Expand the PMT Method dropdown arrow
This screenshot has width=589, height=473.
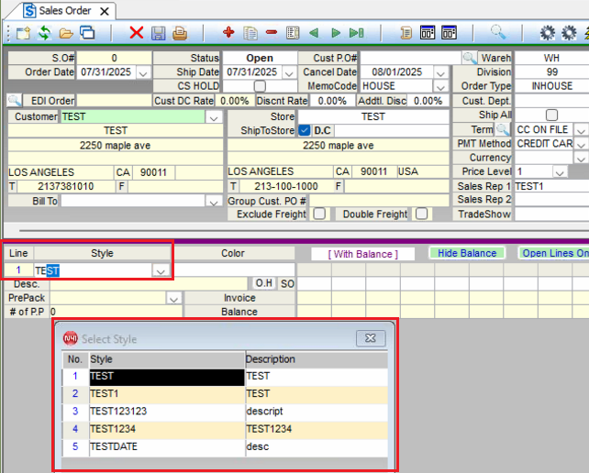(x=581, y=144)
